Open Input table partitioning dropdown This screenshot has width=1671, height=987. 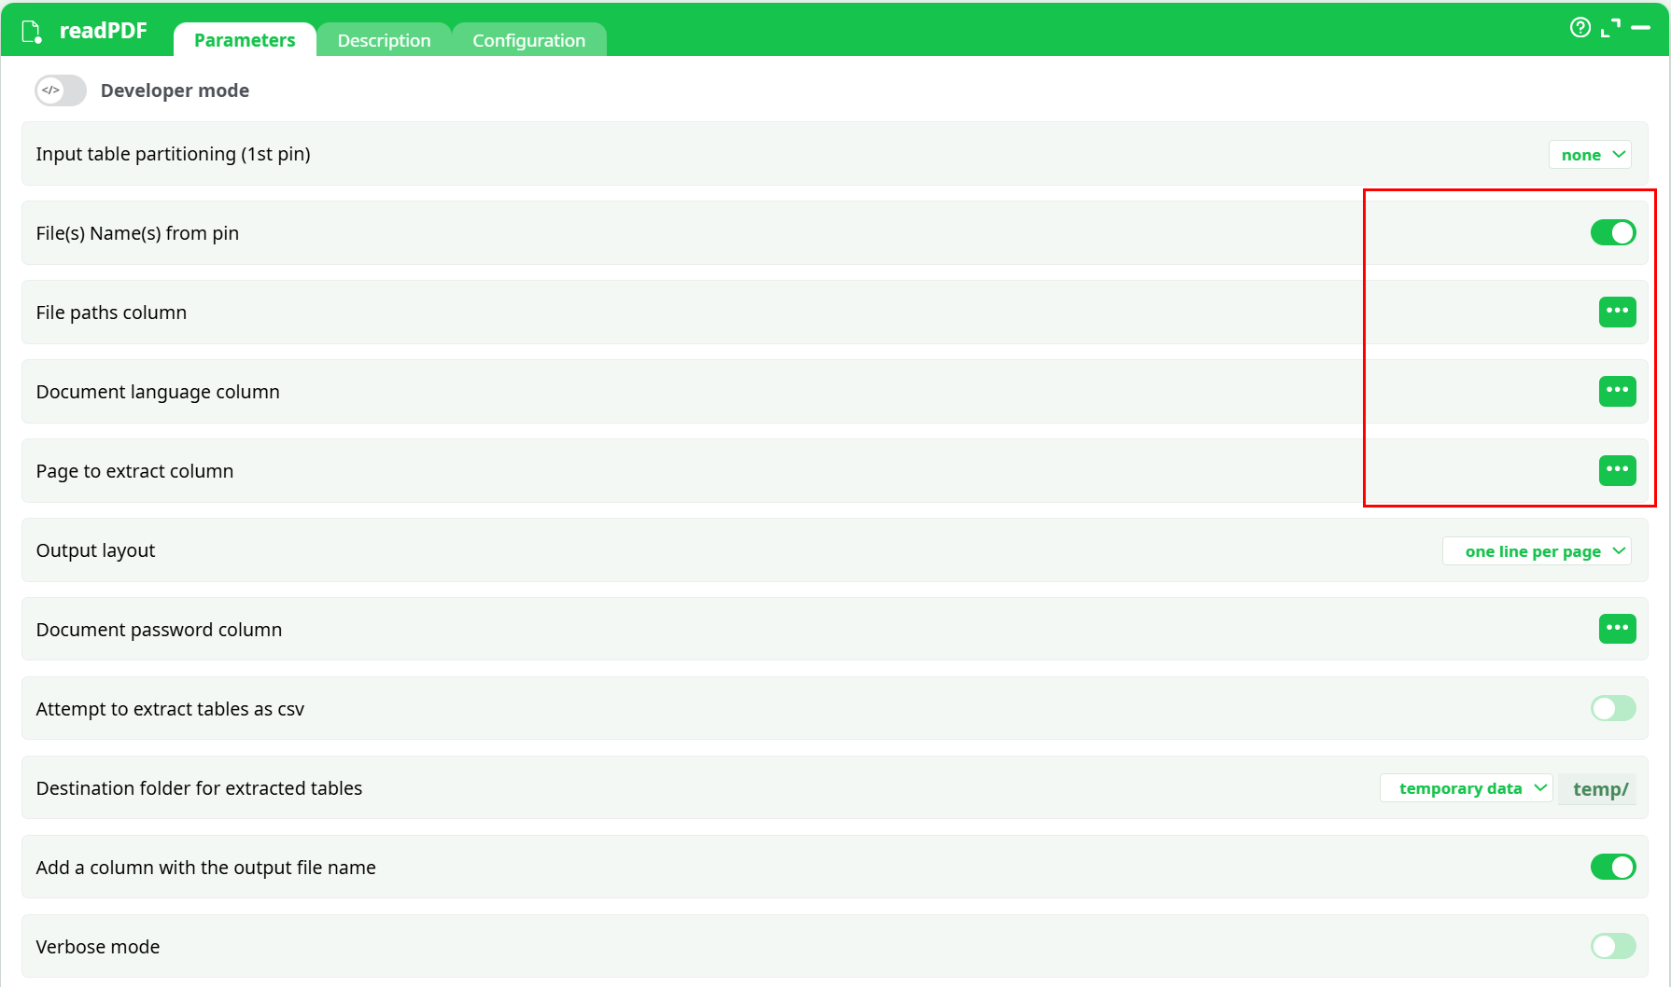click(x=1590, y=155)
